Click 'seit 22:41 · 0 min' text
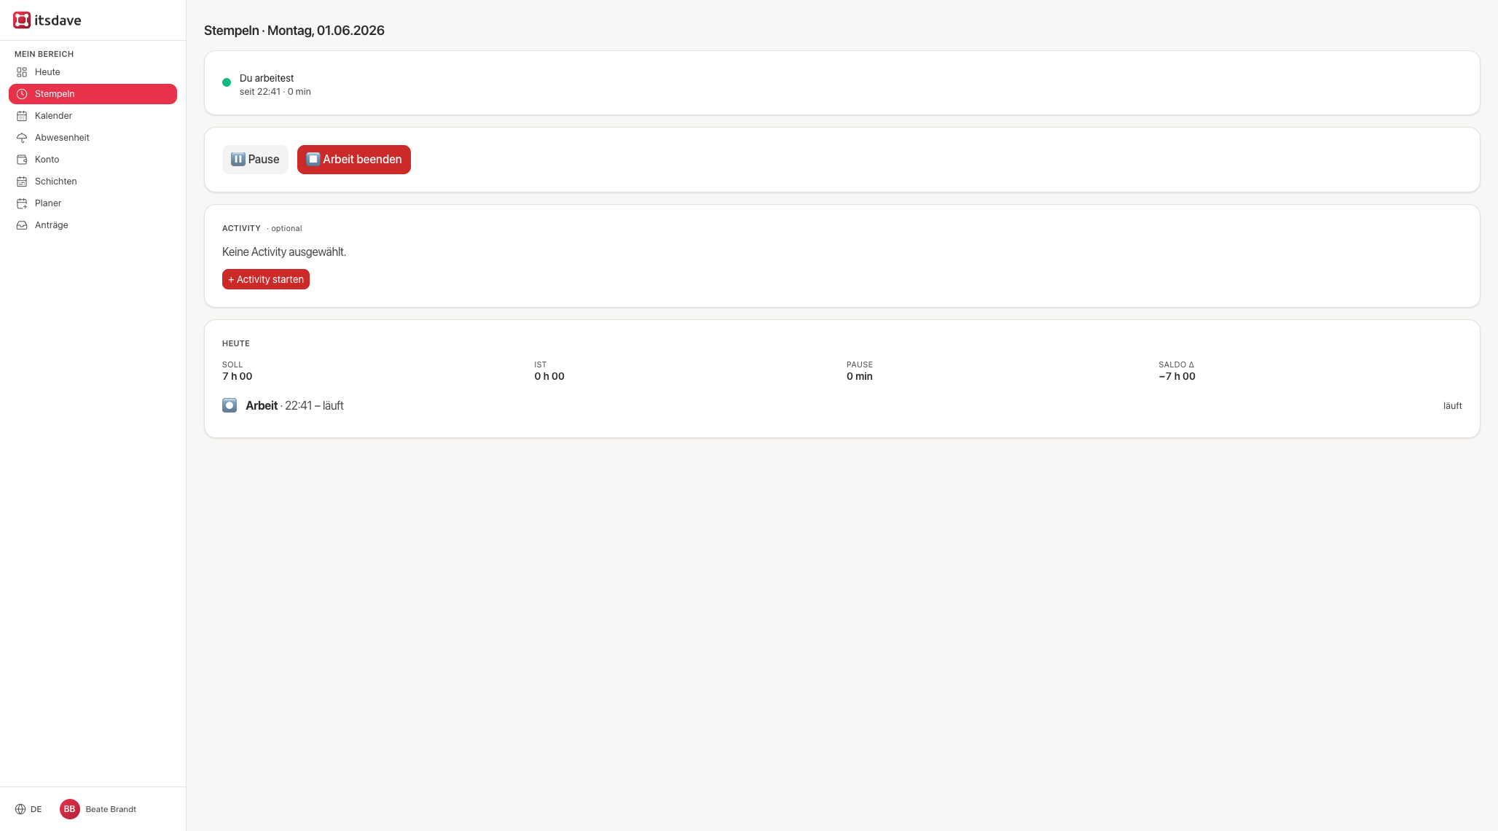The width and height of the screenshot is (1498, 831). [x=275, y=92]
